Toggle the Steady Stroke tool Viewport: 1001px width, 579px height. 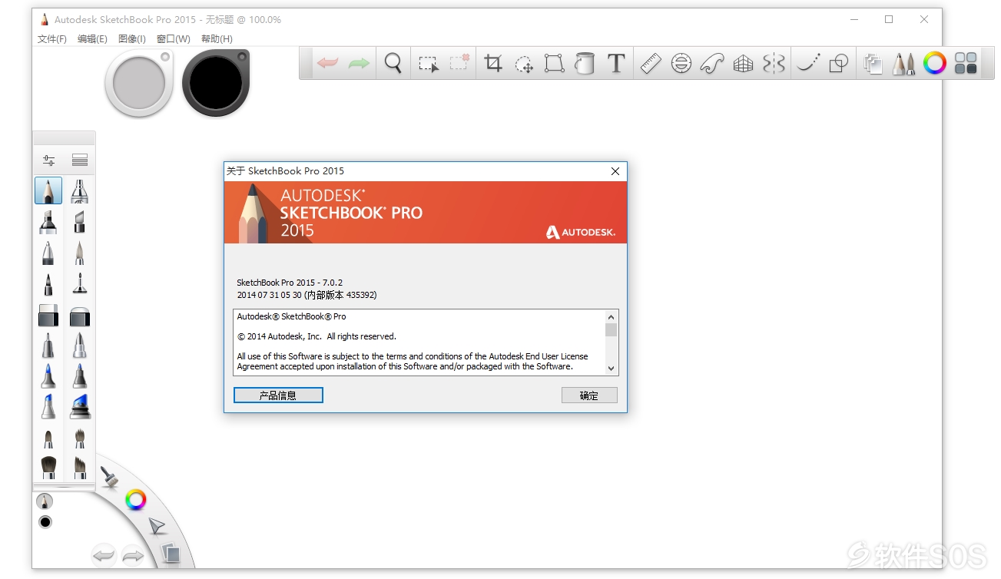click(808, 63)
